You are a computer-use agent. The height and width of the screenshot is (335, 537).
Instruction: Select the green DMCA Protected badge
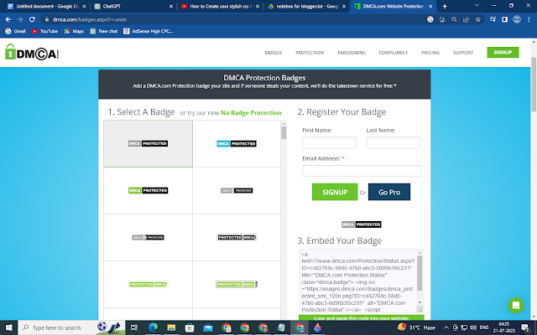click(x=148, y=190)
